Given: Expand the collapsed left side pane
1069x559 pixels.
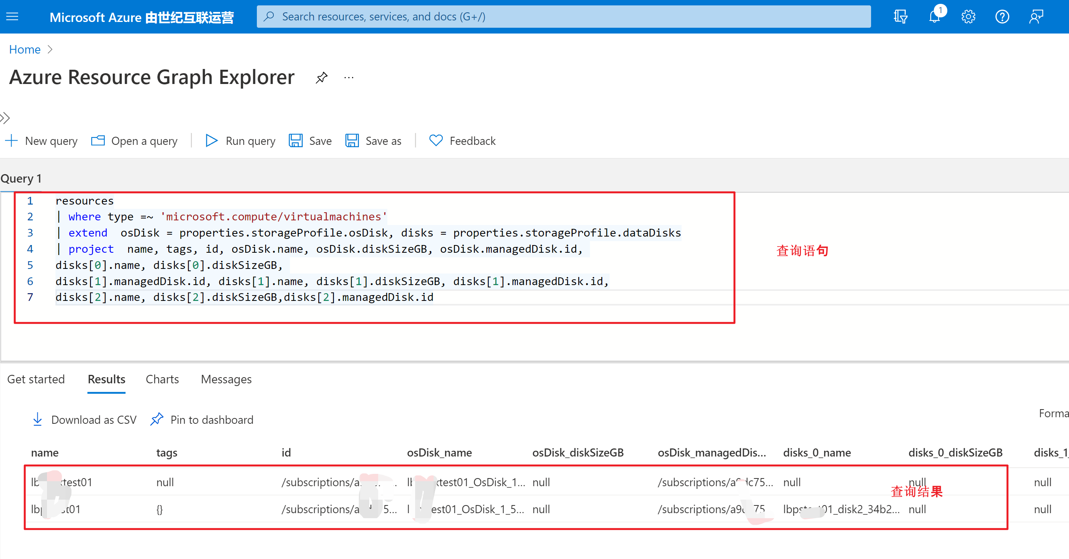Looking at the screenshot, I should coord(5,118).
